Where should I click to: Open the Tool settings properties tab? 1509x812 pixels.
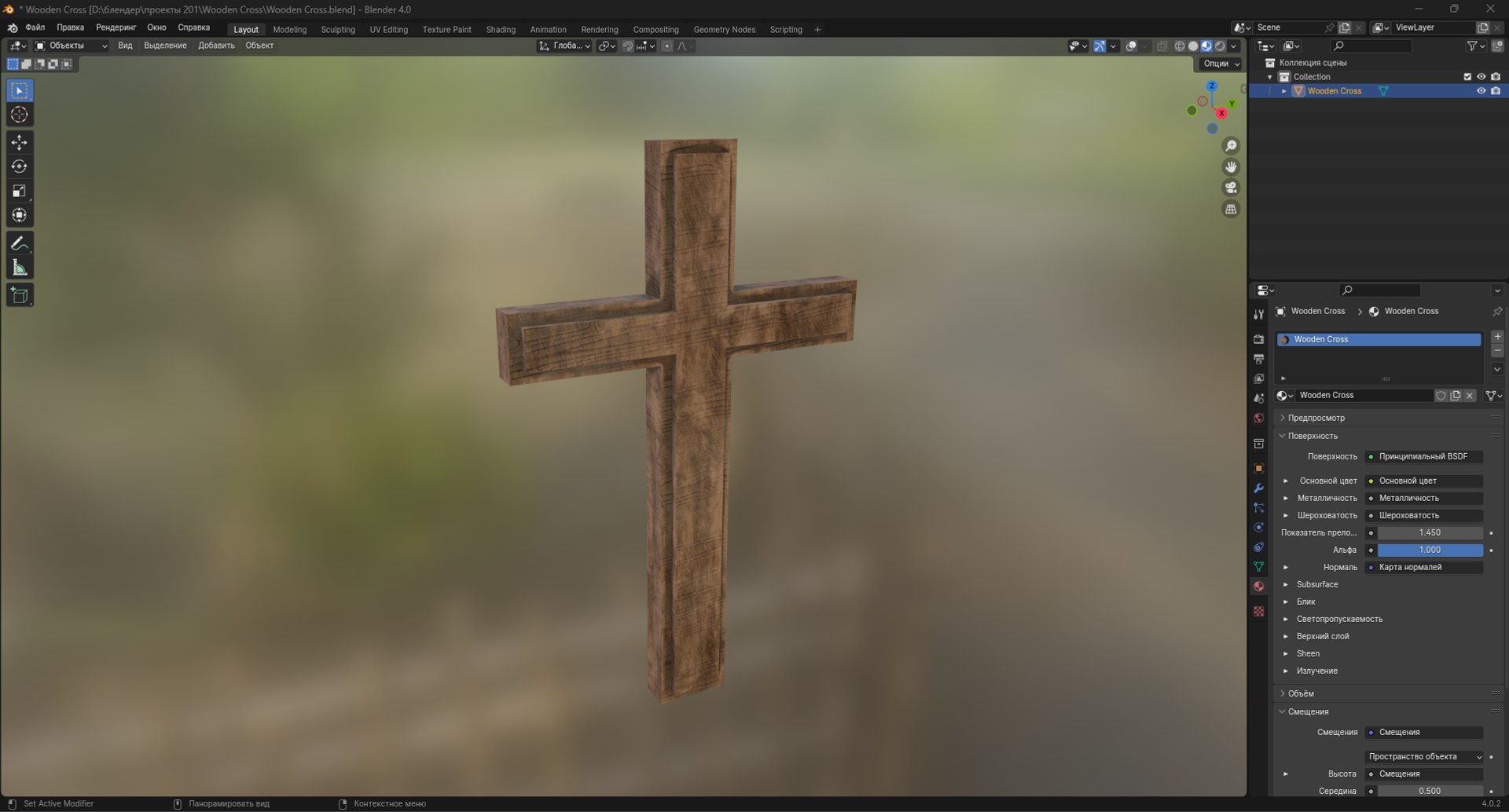point(1258,314)
